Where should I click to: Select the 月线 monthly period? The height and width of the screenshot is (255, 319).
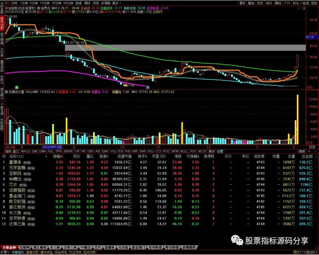pyautogui.click(x=96, y=3)
